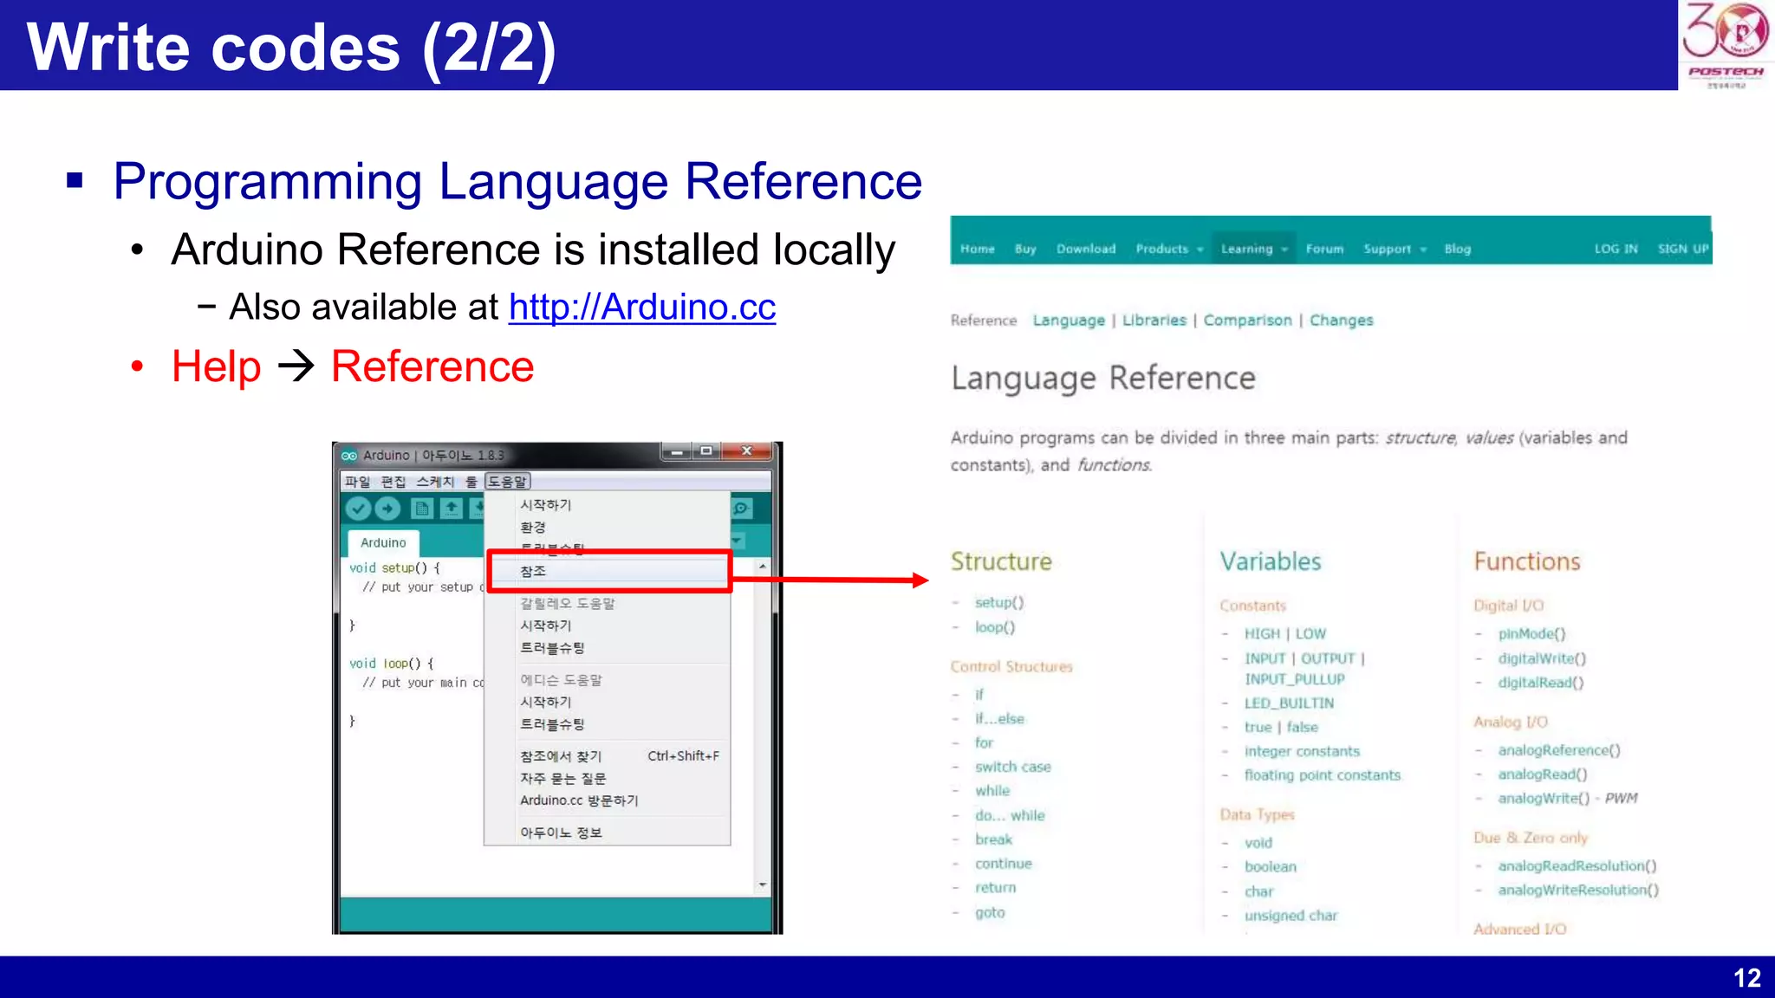Open the integer constants link

(x=1302, y=752)
